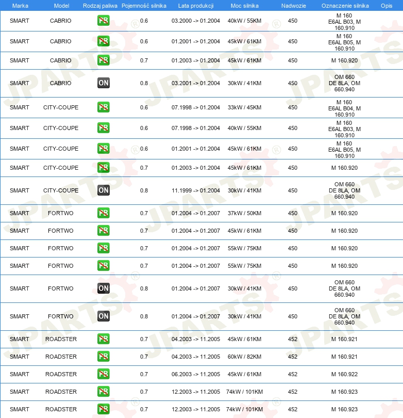
Task: Click petrol icon in CABRIO 0.6 45kW / 61KM row
Action: (103, 41)
